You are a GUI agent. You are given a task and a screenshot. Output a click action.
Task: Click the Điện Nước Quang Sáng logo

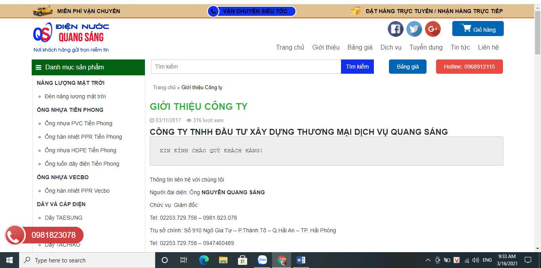coord(71,37)
